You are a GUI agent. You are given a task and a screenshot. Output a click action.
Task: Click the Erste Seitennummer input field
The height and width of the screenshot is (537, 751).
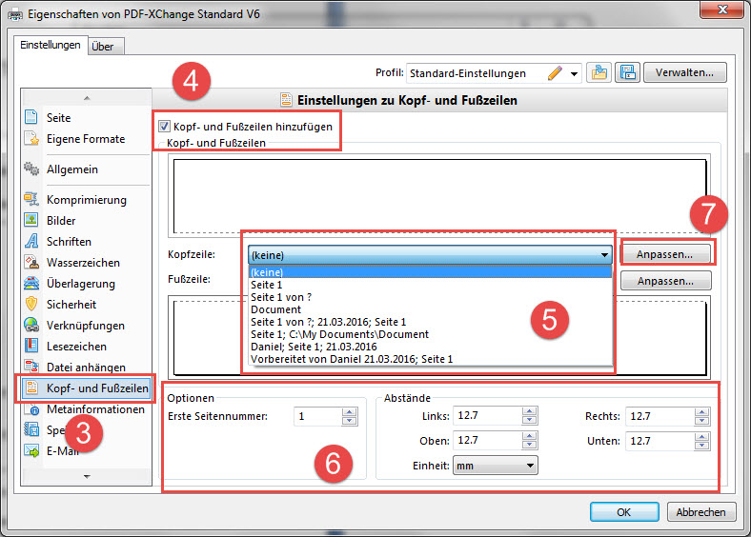click(318, 416)
